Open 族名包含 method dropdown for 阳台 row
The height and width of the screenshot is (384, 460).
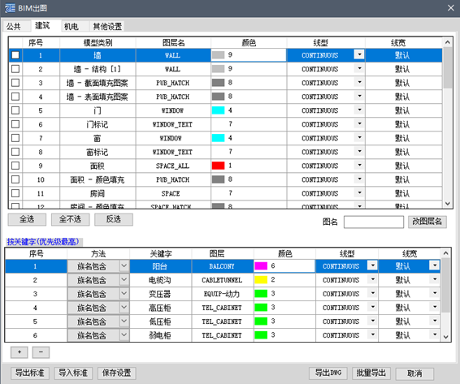click(124, 266)
